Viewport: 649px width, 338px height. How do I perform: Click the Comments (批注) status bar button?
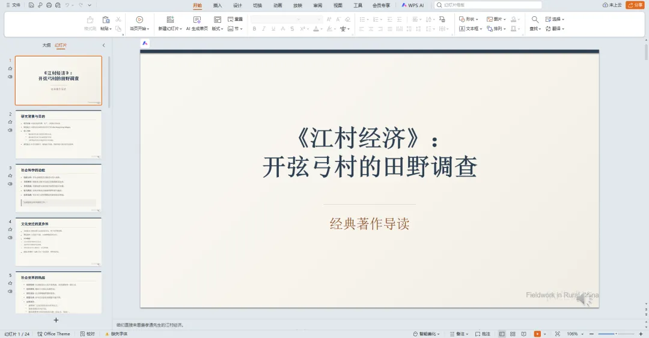click(483, 334)
